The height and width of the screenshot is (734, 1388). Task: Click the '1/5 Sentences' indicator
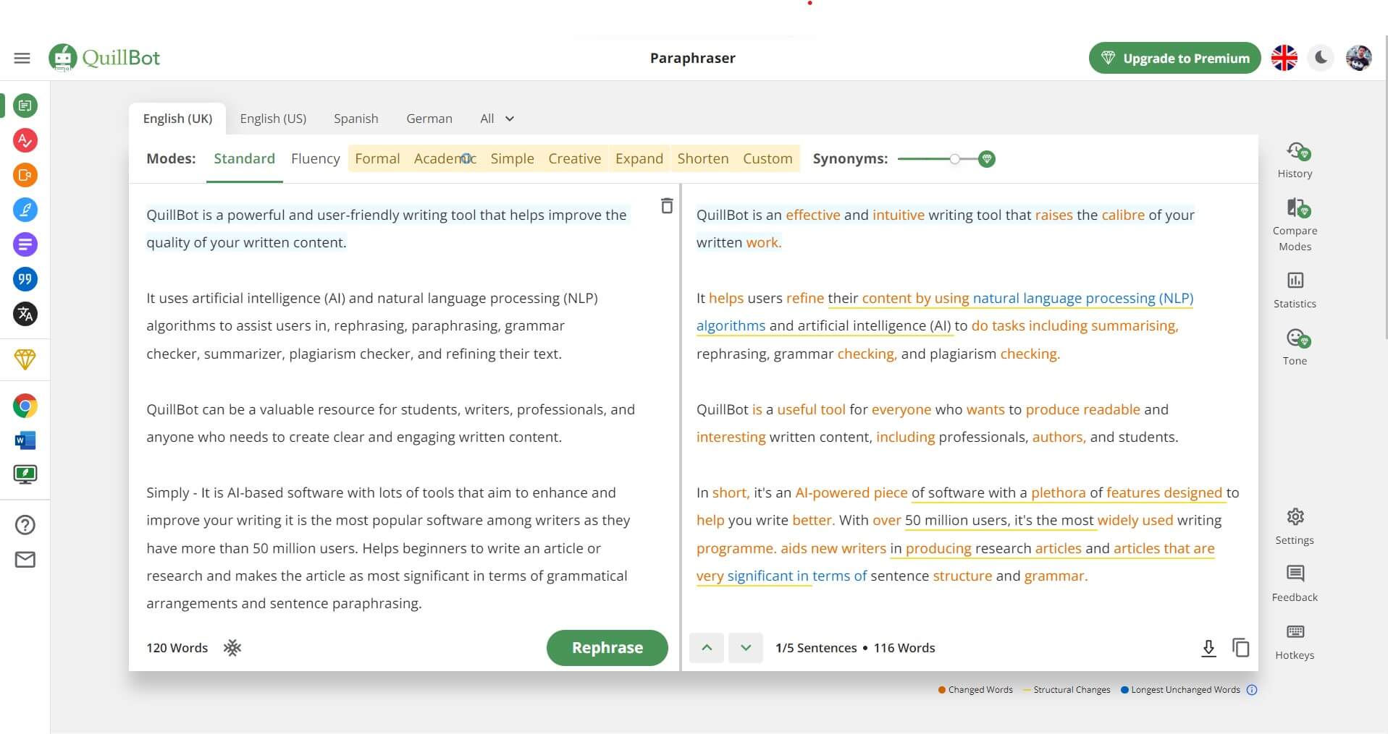[815, 647]
